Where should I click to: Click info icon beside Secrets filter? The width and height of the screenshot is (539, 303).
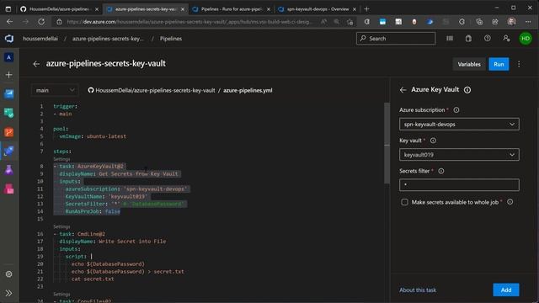coord(441,171)
